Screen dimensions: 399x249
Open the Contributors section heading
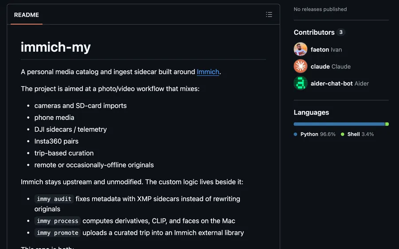(x=314, y=32)
